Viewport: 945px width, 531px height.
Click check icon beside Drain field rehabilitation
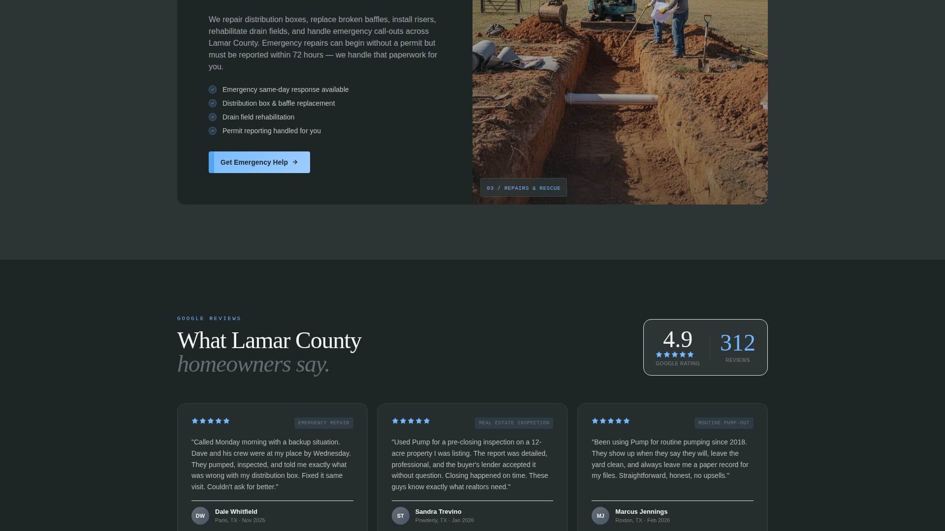click(x=213, y=117)
